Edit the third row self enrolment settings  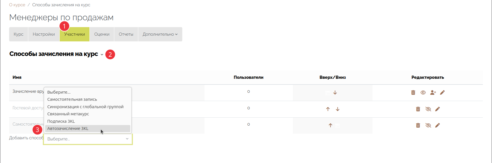coord(437,125)
